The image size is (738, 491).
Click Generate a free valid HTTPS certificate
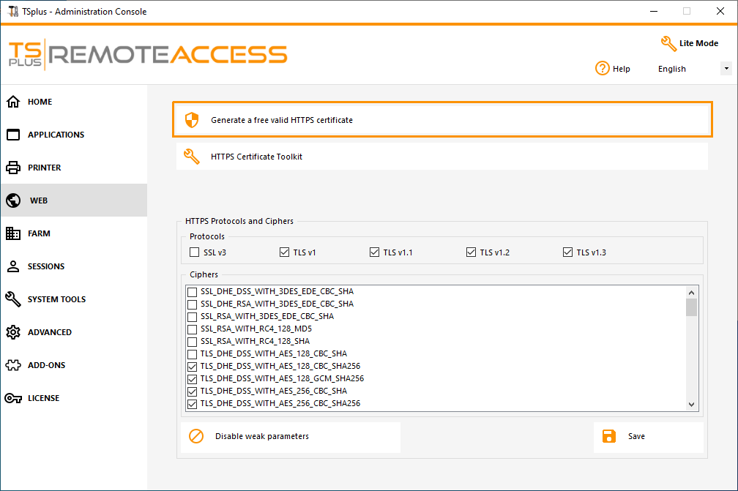[x=441, y=119]
